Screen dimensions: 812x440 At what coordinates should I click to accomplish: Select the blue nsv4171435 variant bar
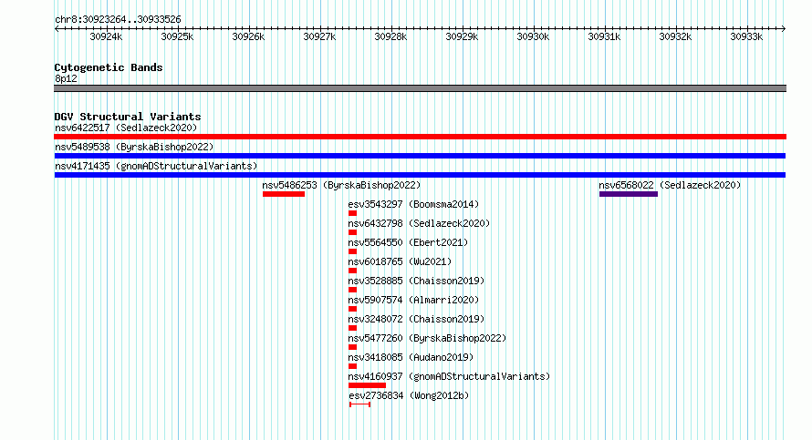point(420,175)
